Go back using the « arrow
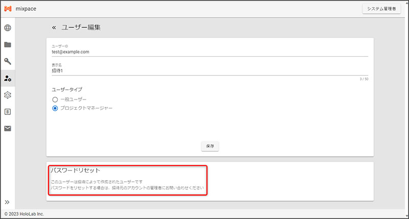Viewport: 409px width, 219px height. click(x=54, y=27)
